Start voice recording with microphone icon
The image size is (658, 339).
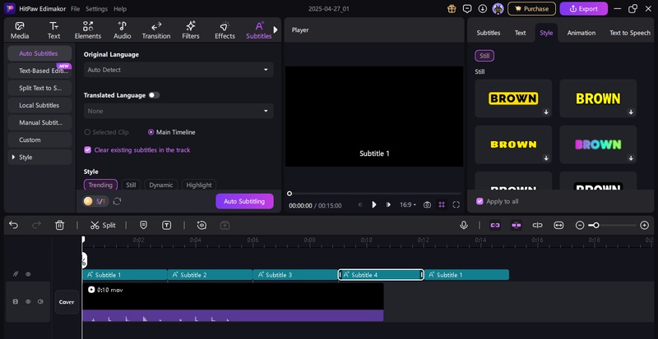(464, 225)
